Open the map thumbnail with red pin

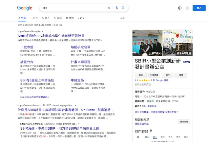point(178,36)
